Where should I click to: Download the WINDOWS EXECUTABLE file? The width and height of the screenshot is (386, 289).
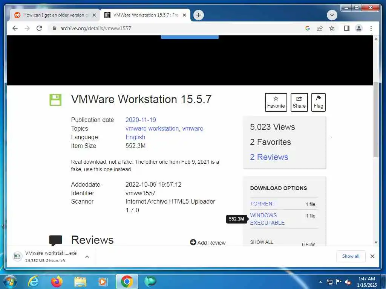(267, 219)
